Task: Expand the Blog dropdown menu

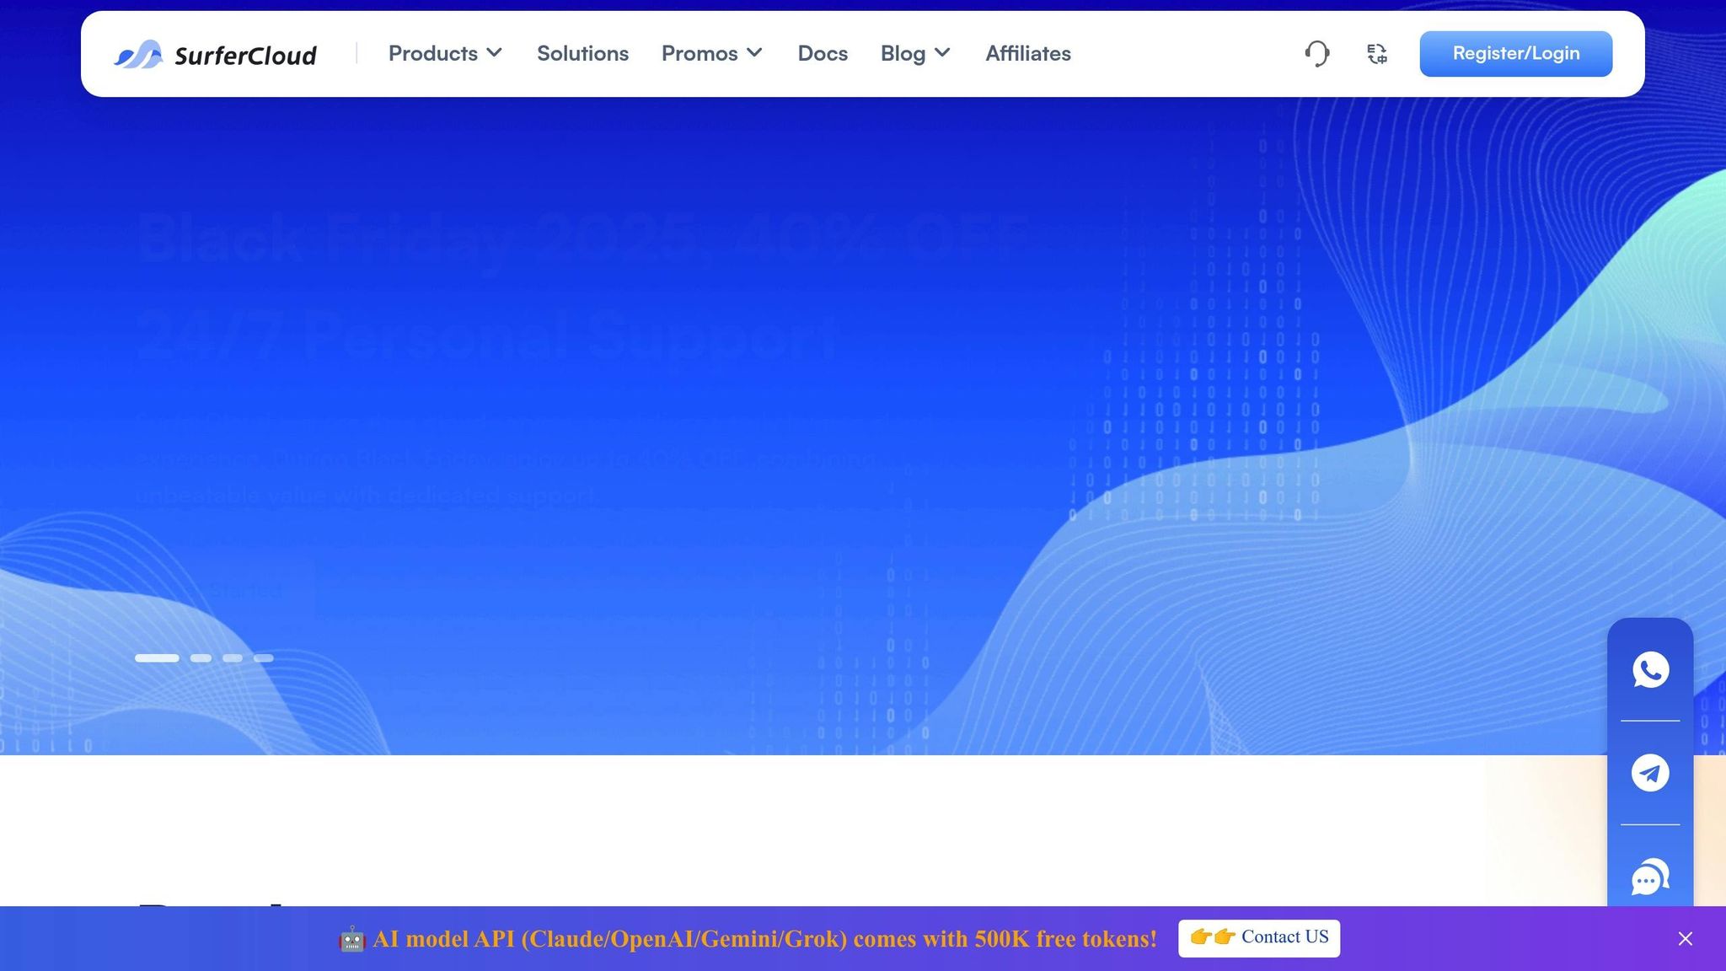Action: 915,54
